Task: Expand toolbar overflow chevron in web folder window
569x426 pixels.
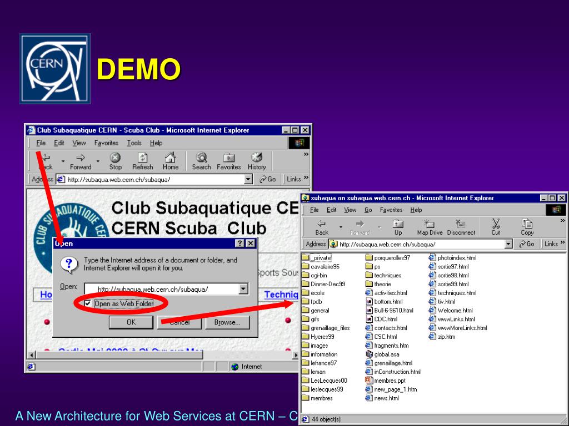Action: pos(562,221)
